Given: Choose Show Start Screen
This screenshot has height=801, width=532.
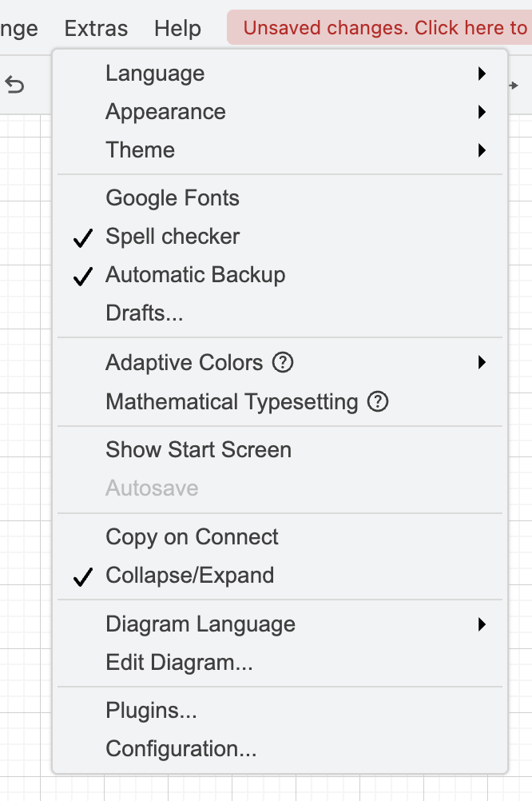Looking at the screenshot, I should point(198,449).
